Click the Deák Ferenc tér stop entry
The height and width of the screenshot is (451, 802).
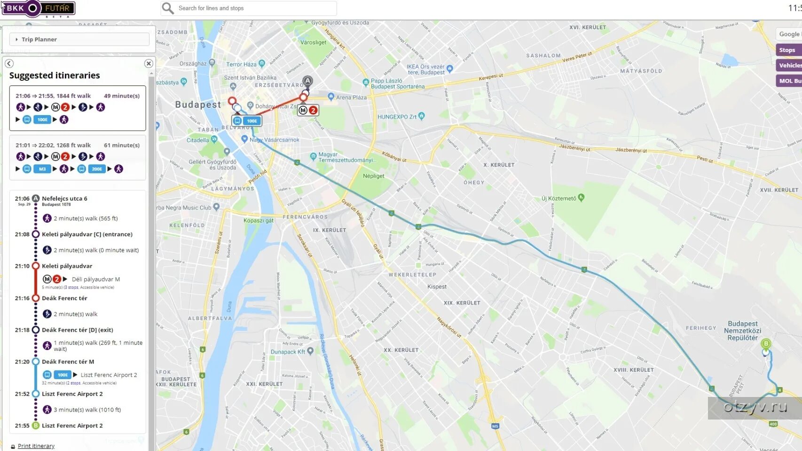(64, 298)
